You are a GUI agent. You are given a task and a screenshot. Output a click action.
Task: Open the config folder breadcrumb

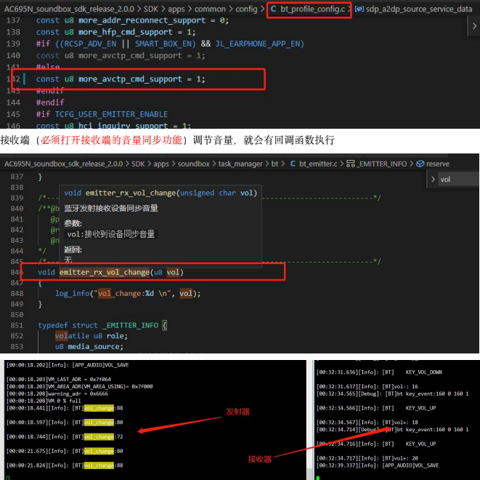tap(246, 9)
